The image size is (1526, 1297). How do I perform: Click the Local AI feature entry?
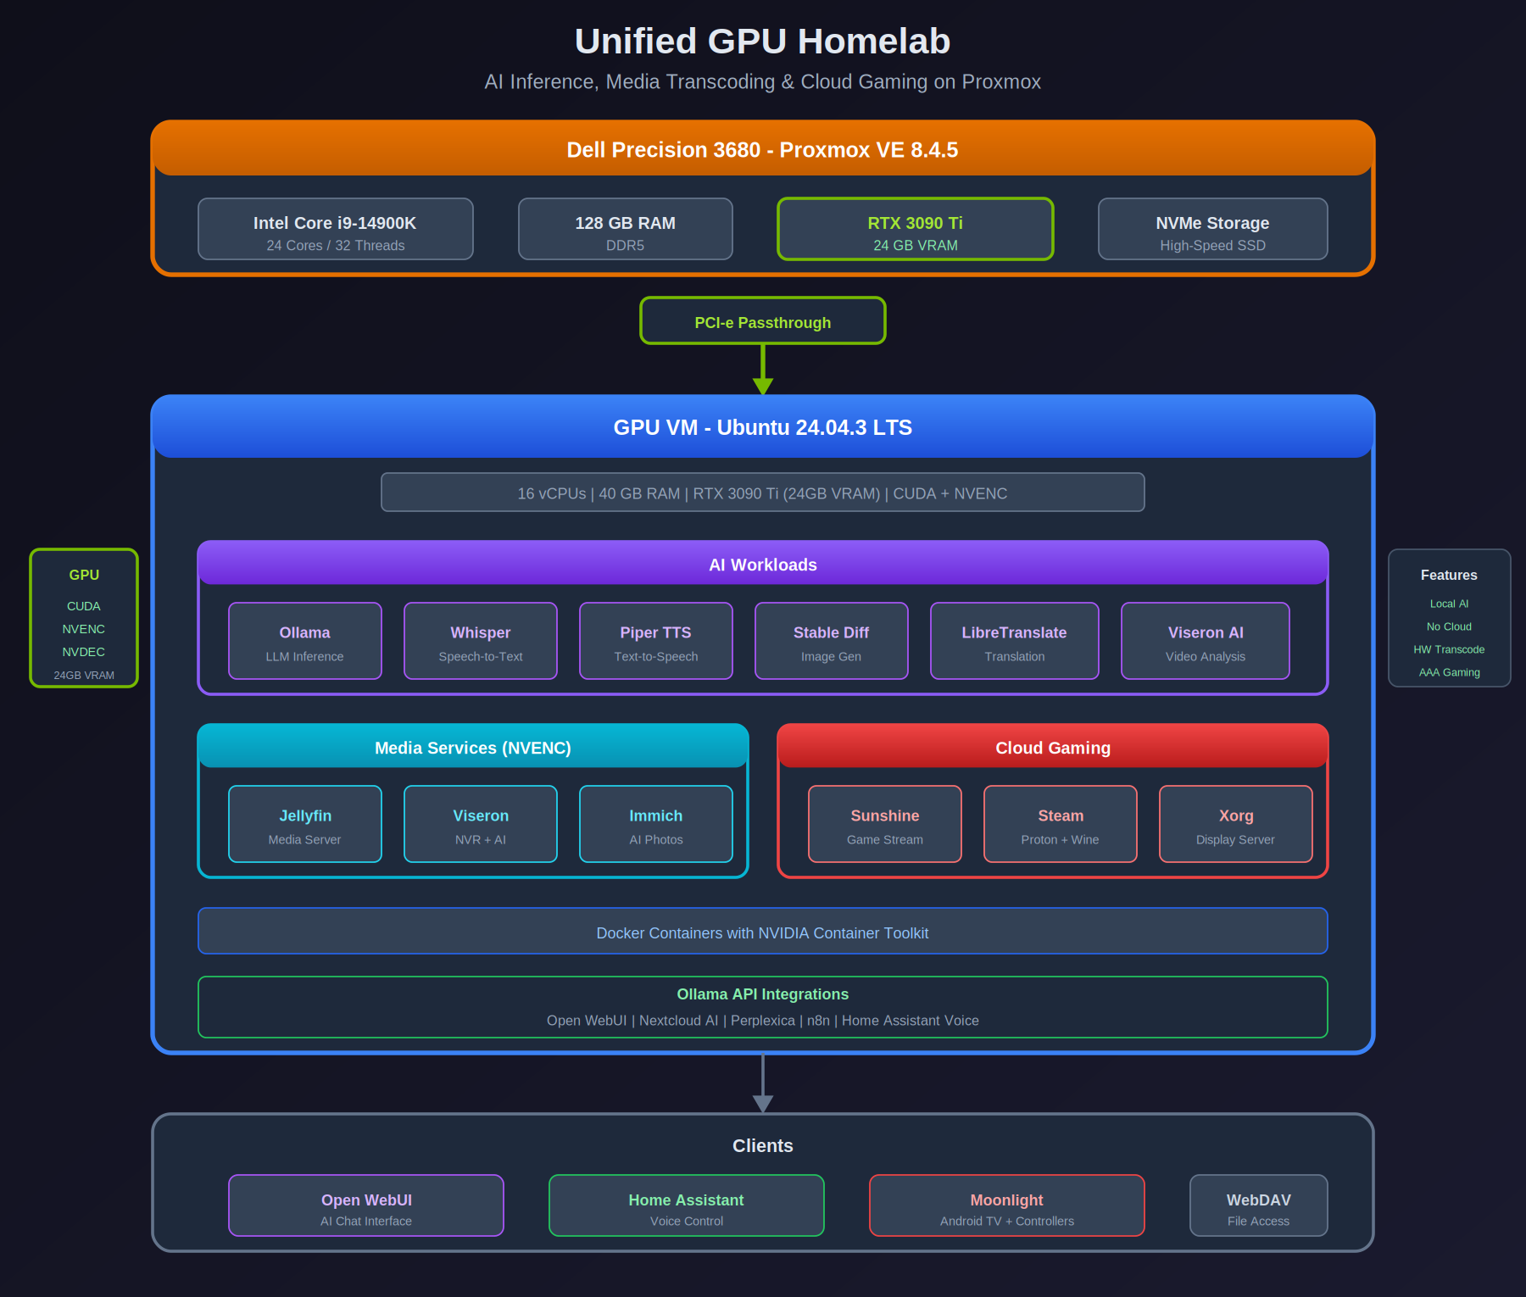[x=1449, y=604]
